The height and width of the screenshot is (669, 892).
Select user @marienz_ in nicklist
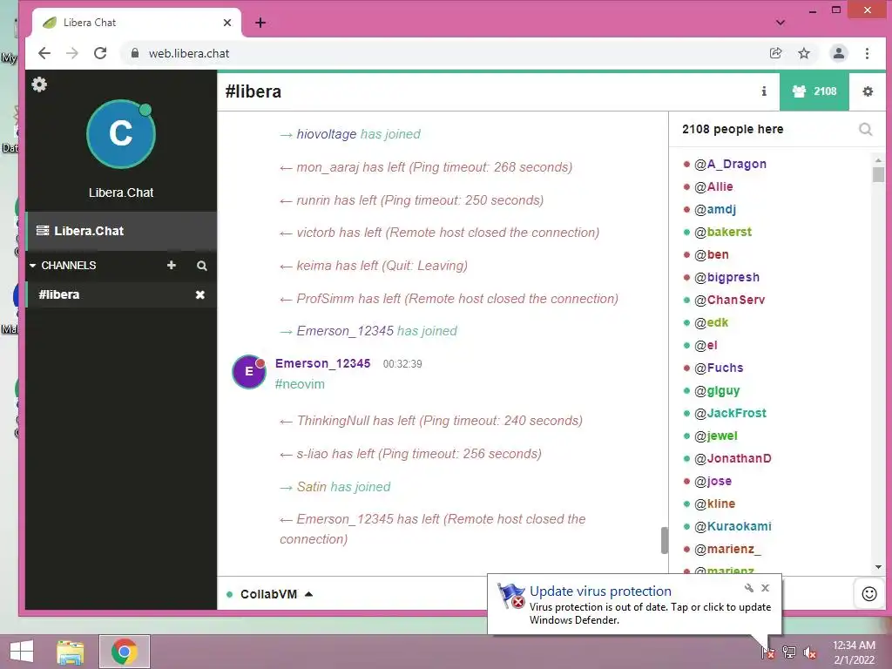click(727, 549)
